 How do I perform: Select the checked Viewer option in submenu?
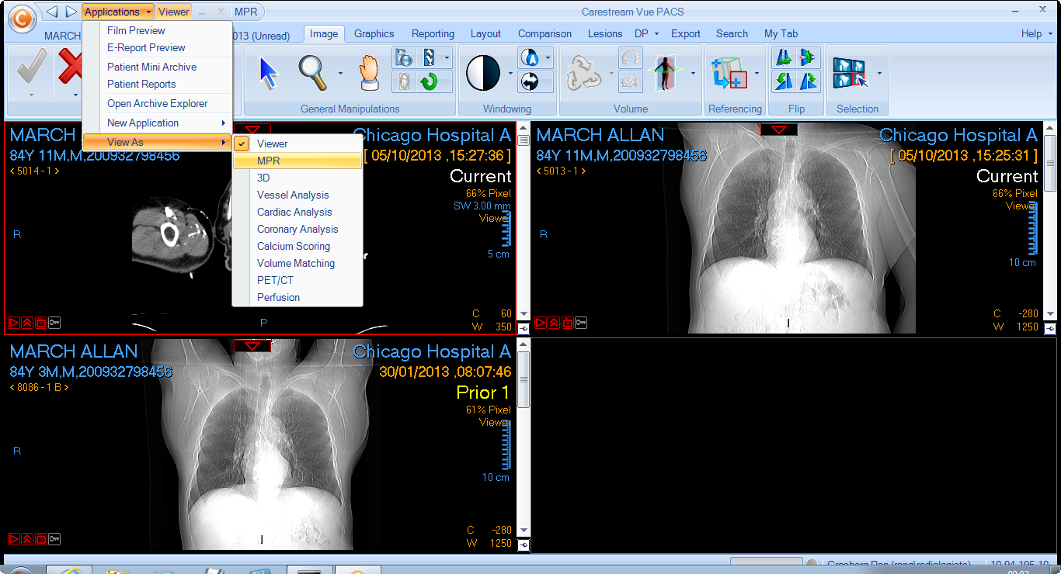click(x=297, y=143)
